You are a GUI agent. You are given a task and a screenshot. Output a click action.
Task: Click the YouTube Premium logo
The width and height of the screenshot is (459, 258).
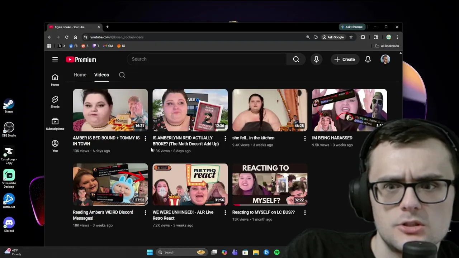click(81, 59)
